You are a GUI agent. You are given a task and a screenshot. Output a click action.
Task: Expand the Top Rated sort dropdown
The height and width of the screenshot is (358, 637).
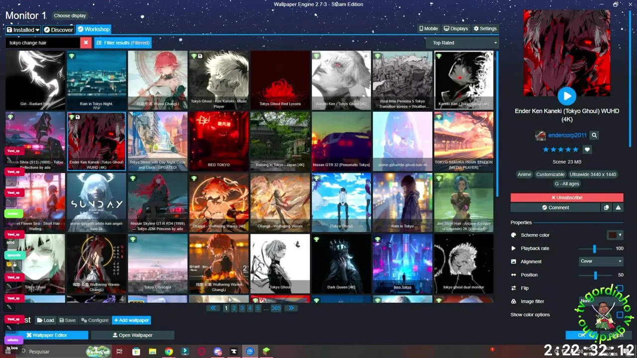pos(462,43)
